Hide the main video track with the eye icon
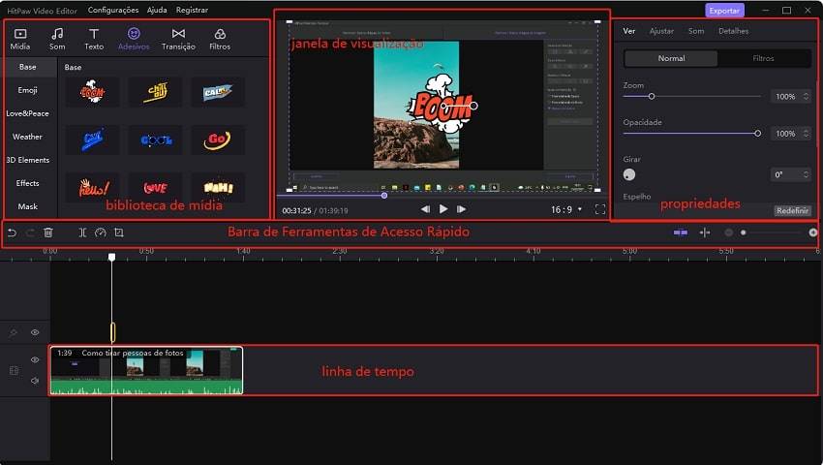Viewport: 823px width, 465px height. click(35, 359)
